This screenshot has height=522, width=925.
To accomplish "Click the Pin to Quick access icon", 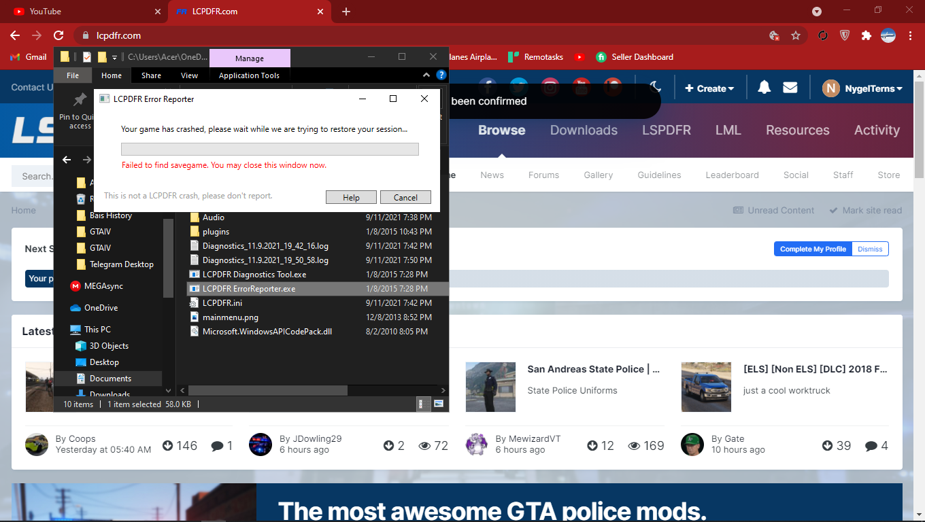I will click(80, 99).
